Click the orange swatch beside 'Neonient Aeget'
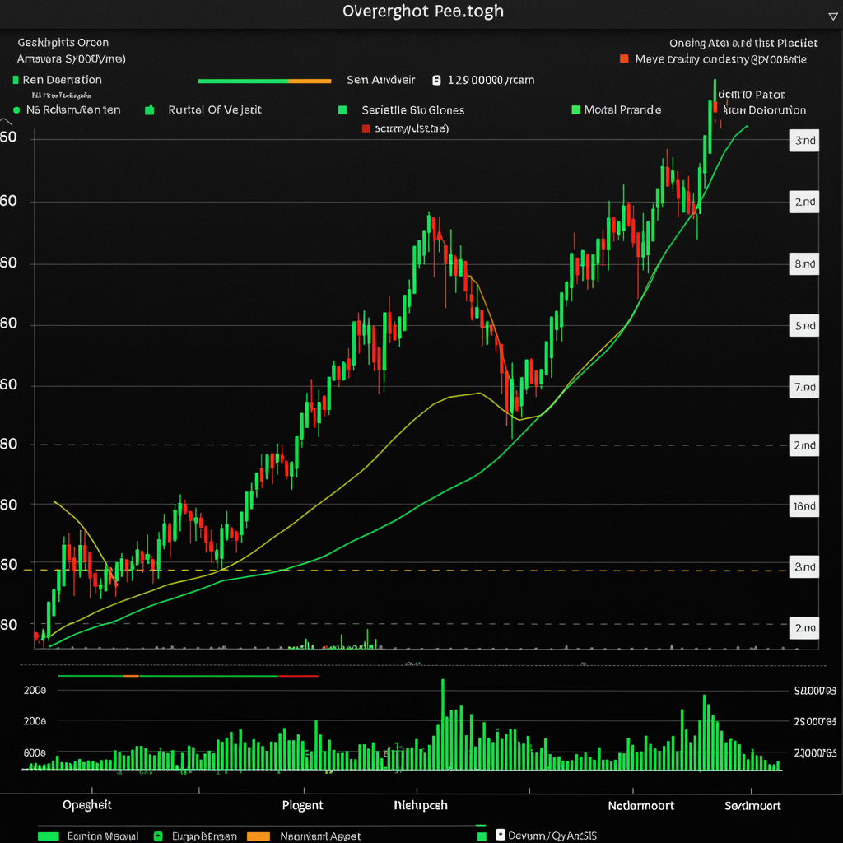843x843 pixels. coord(258,836)
